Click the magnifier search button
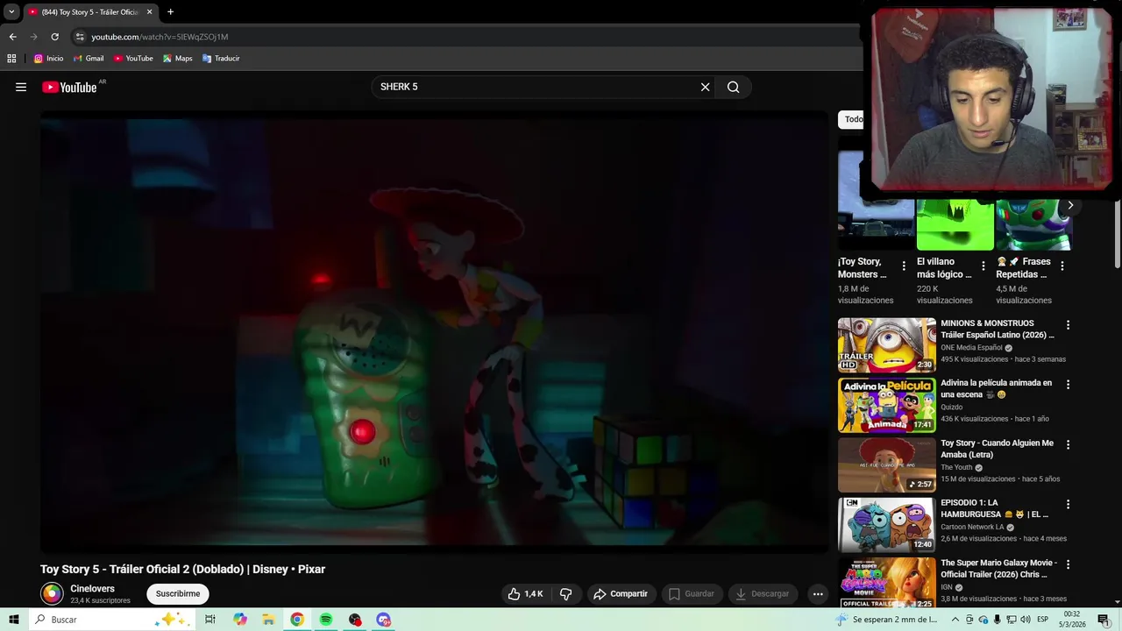Viewport: 1122px width, 631px height. tap(734, 87)
